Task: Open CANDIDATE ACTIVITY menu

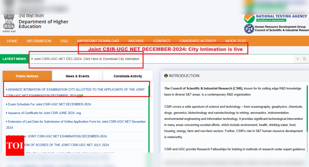Action: 198,41
